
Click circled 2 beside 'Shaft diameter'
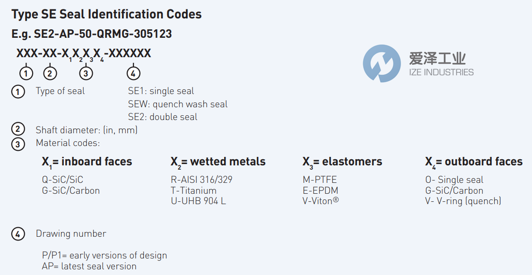pos(18,129)
